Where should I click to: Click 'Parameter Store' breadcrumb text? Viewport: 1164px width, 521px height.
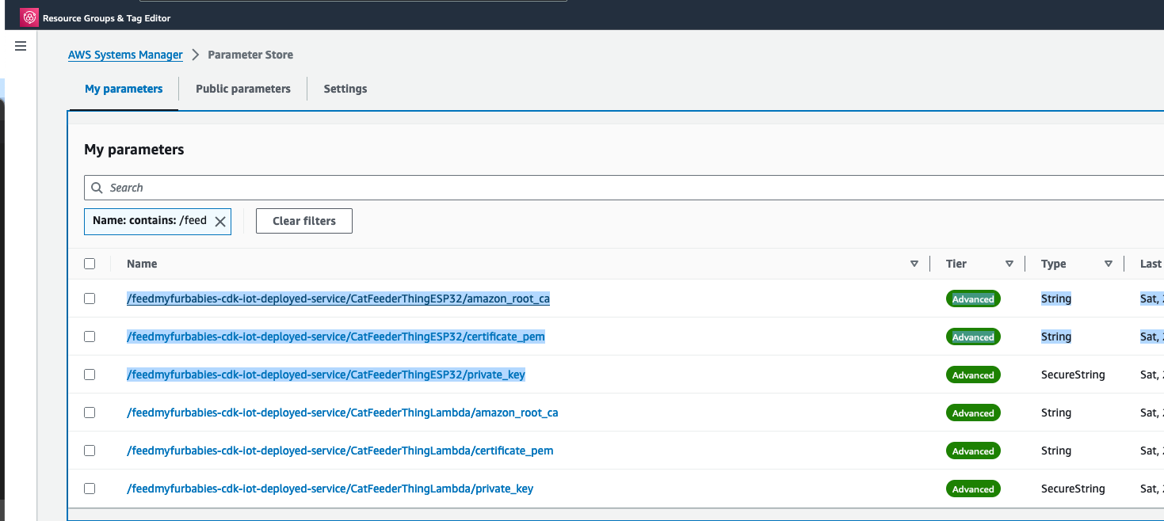pos(250,55)
